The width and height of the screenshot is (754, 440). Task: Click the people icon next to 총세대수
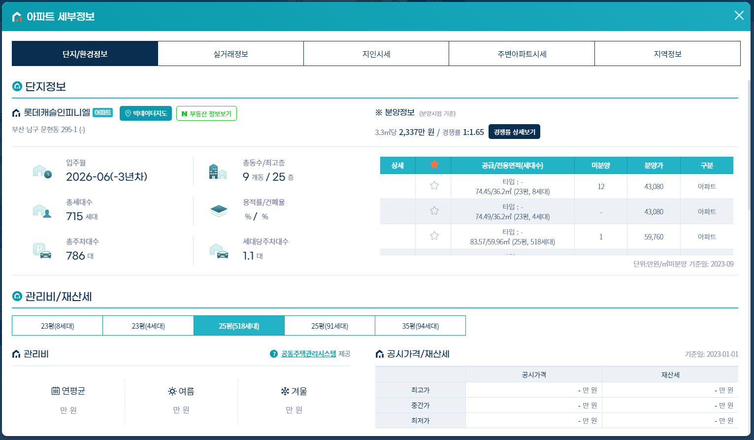click(x=42, y=210)
